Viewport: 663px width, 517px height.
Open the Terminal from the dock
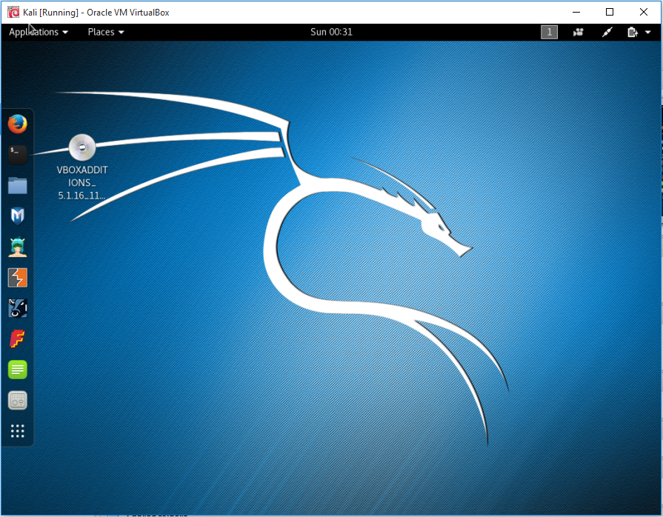(17, 154)
